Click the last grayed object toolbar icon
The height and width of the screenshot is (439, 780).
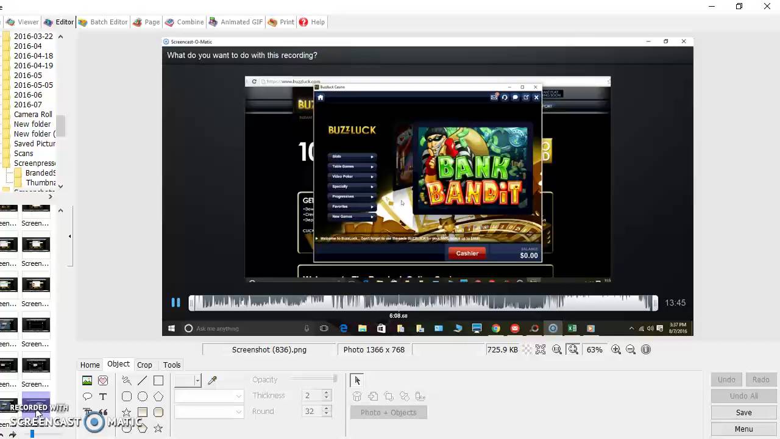click(420, 396)
